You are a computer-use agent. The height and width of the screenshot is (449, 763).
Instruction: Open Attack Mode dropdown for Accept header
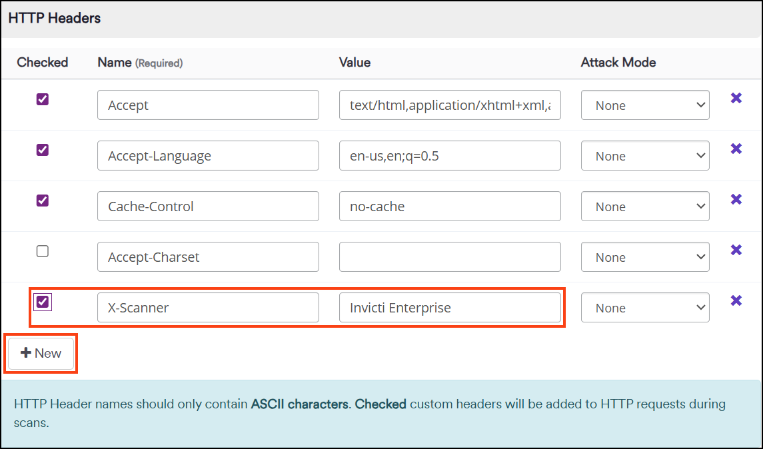coord(644,105)
